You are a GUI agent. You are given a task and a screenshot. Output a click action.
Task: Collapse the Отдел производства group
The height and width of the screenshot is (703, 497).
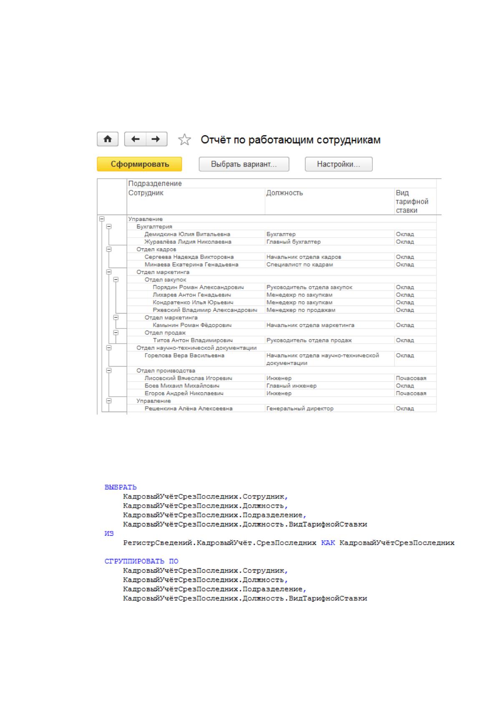coord(109,370)
